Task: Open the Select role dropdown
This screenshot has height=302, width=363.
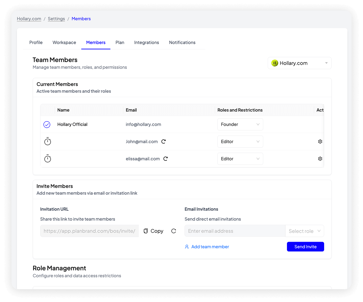Action: (x=305, y=231)
